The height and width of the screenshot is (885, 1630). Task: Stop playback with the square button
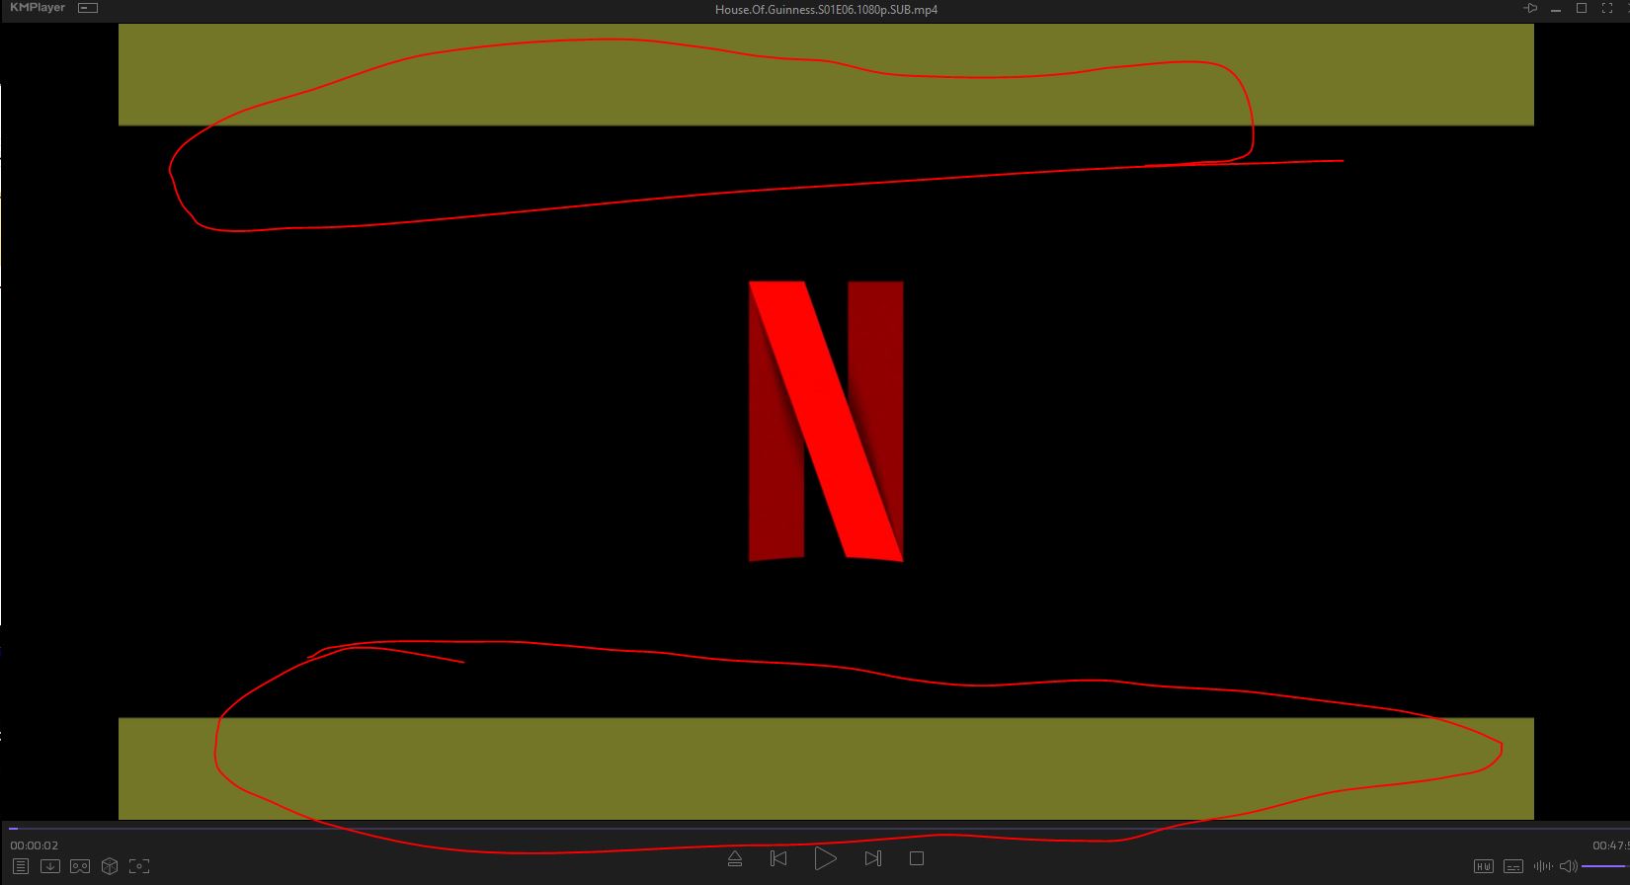(x=917, y=858)
